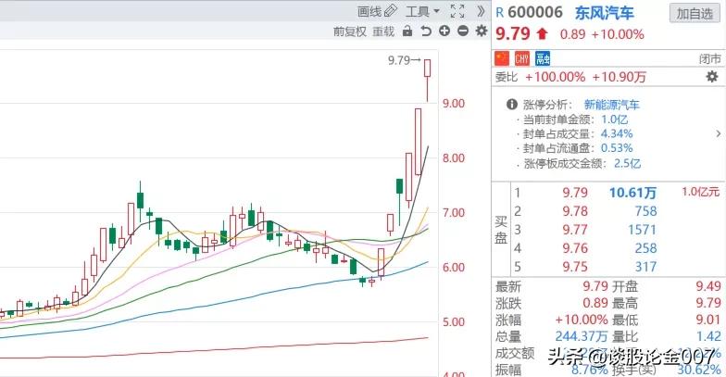
Task: Click 涨停板成交金额 value 2.5亿
Action: (x=628, y=163)
